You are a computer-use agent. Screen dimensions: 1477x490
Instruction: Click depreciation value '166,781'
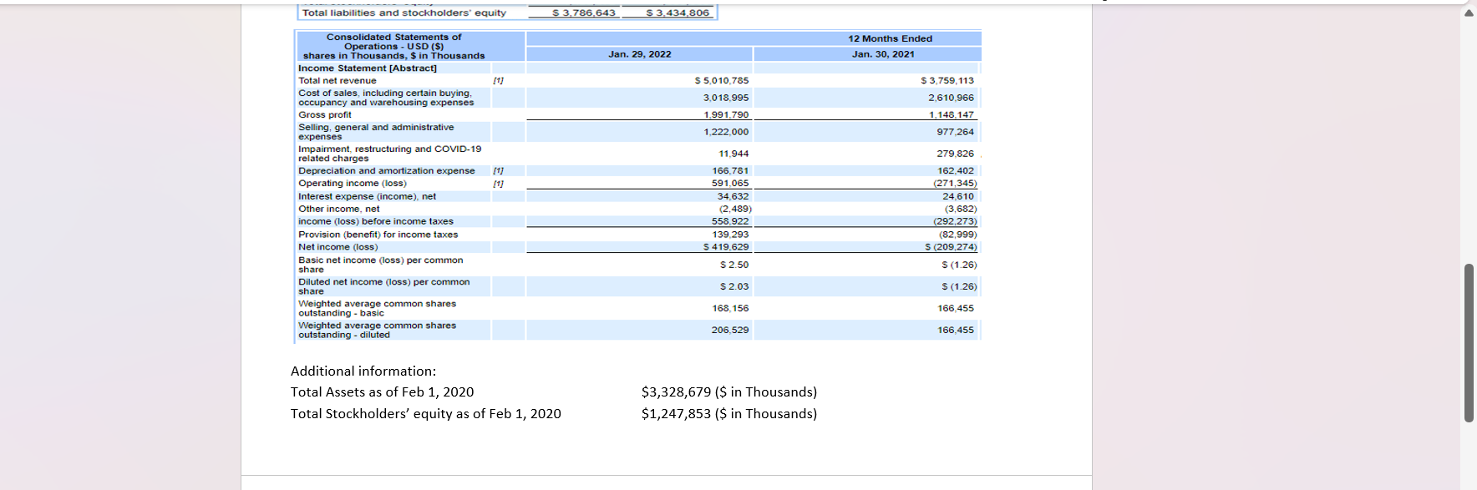pyautogui.click(x=730, y=170)
